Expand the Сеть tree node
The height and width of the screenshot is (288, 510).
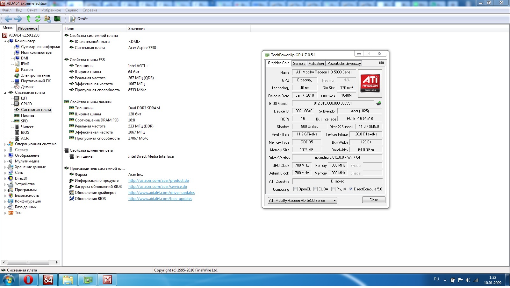[x=5, y=173]
